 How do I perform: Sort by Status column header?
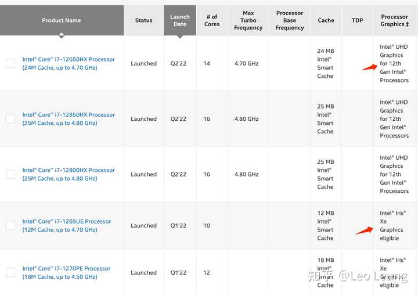pyautogui.click(x=143, y=20)
